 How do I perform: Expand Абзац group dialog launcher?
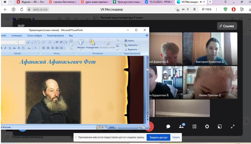tap(74, 53)
